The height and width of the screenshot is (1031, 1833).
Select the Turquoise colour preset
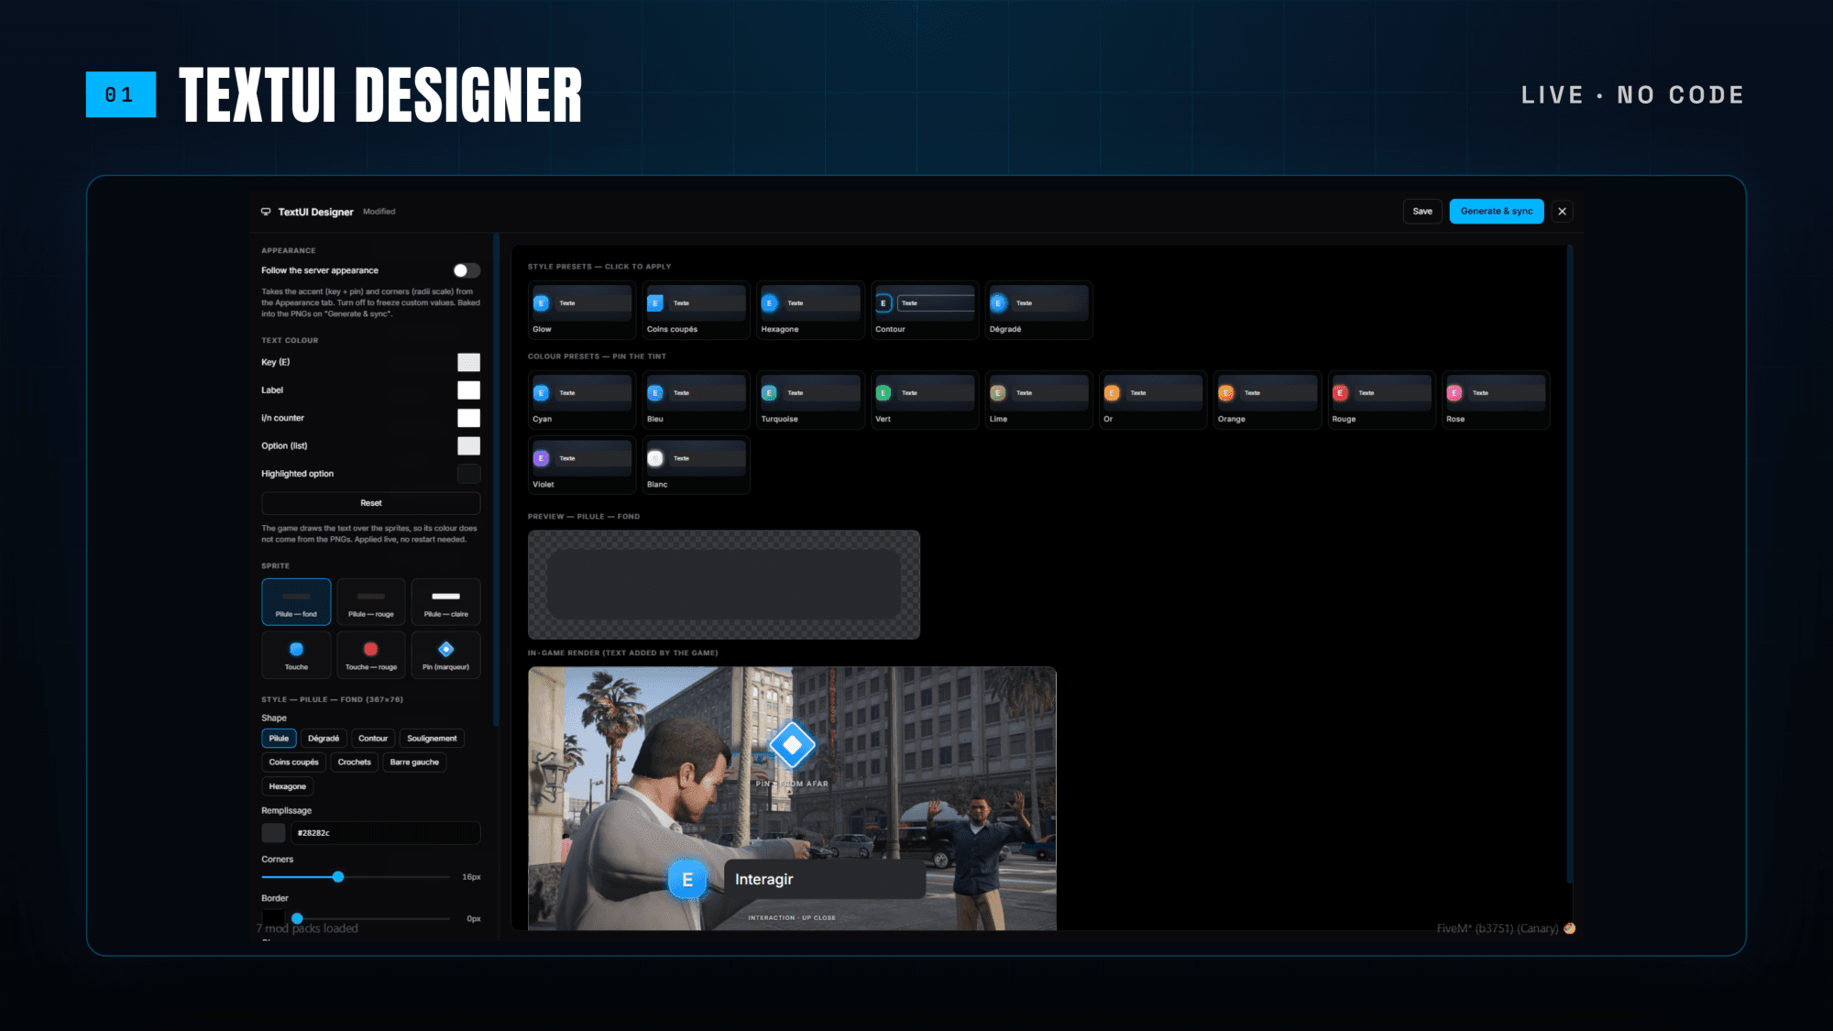(x=810, y=400)
